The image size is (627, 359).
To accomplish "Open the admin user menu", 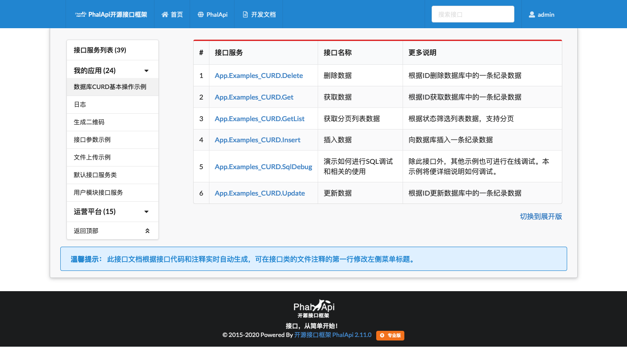I will pos(542,15).
